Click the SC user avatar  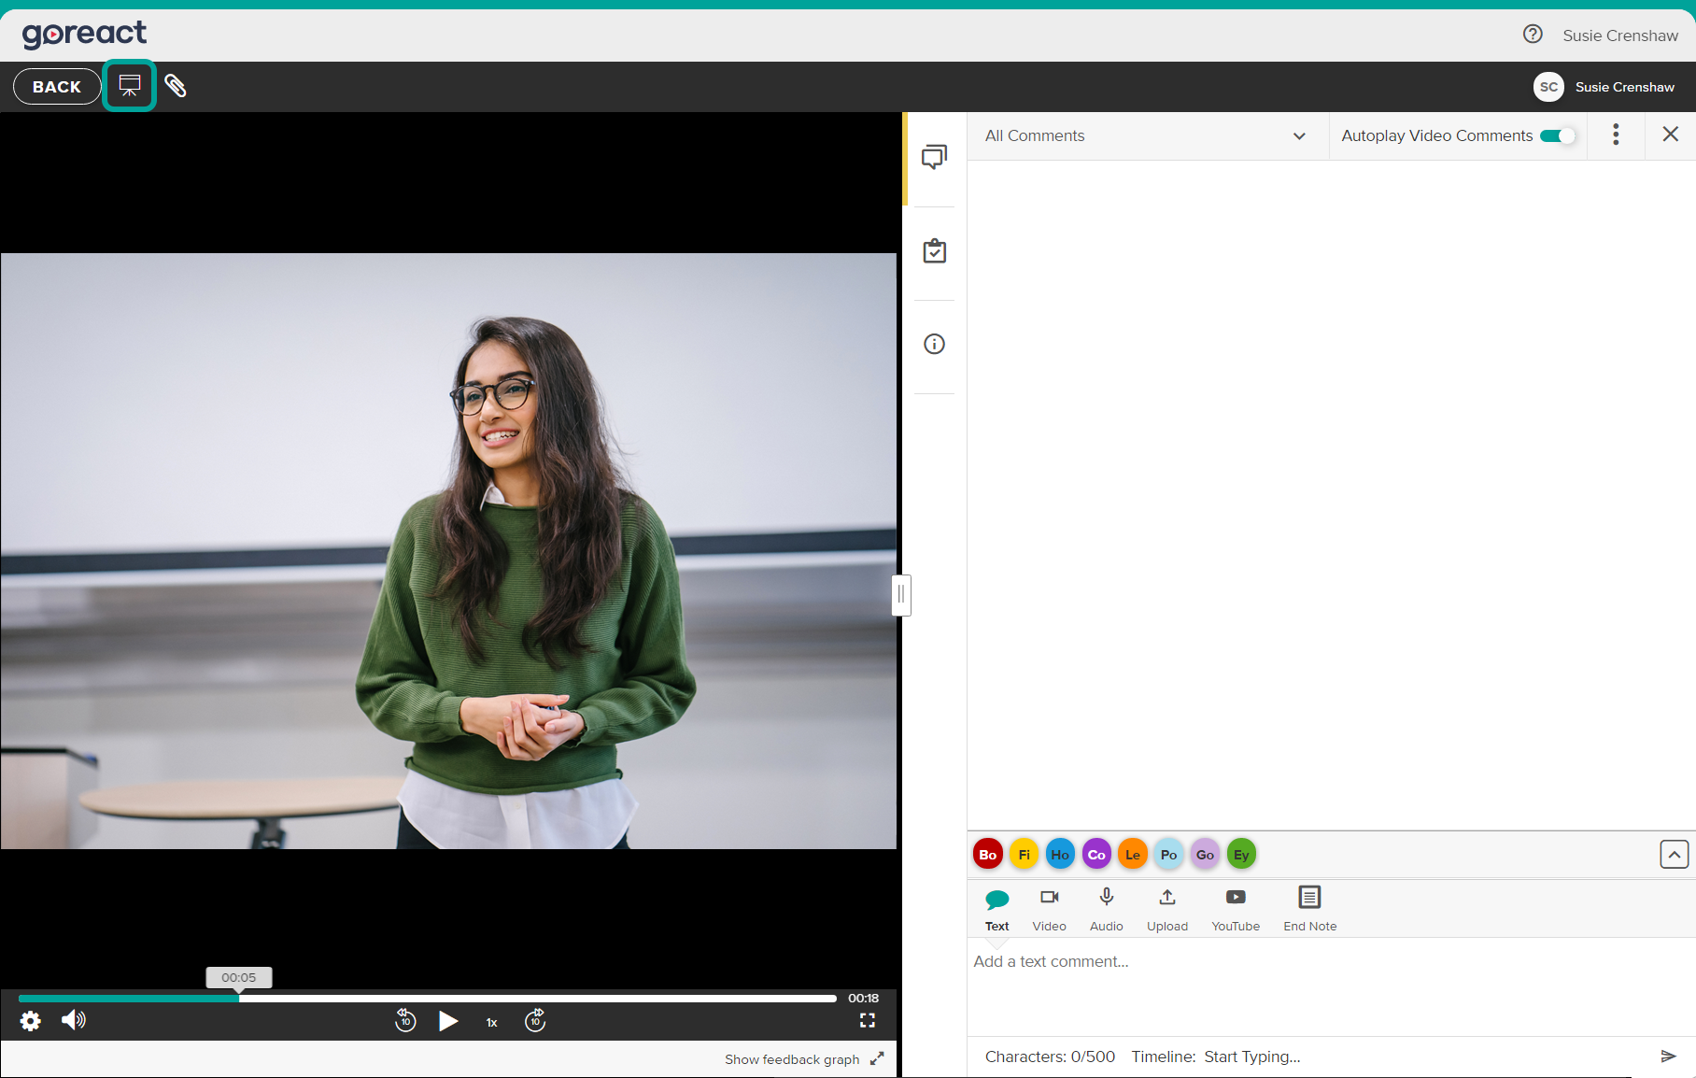(x=1548, y=87)
